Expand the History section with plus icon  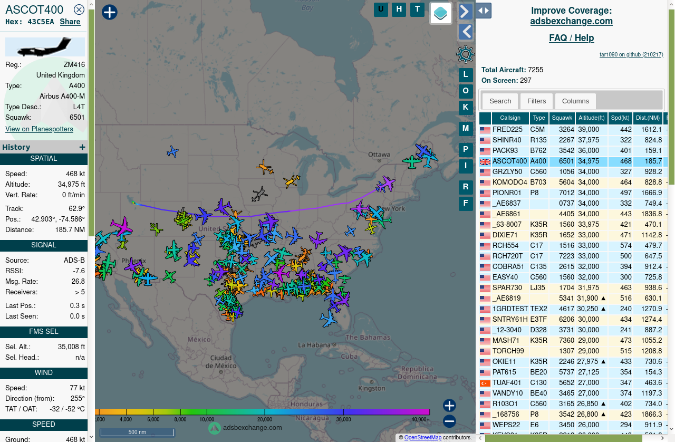[82, 147]
